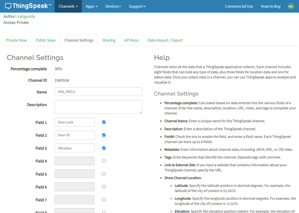Click the disabled Field 5 input box
Image resolution: width=299 pixels, height=213 pixels.
click(x=74, y=174)
